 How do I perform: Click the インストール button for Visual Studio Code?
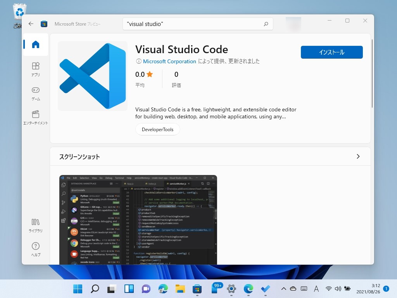(331, 52)
